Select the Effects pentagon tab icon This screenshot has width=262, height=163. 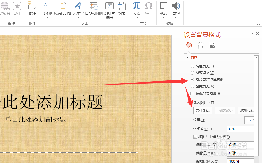pyautogui.click(x=201, y=45)
